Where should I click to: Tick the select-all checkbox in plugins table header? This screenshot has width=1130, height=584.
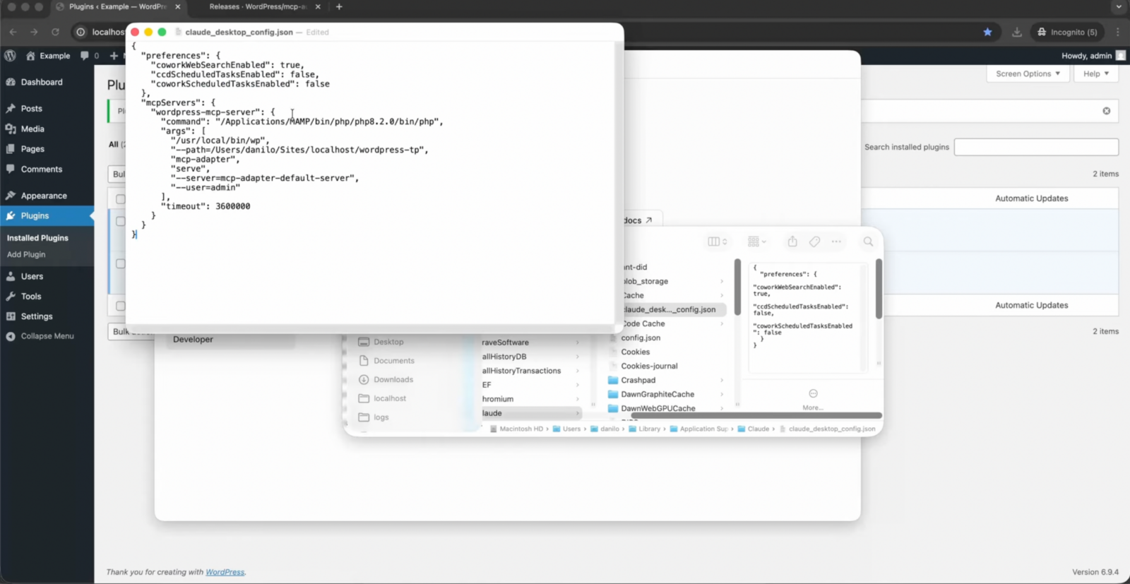click(x=120, y=199)
